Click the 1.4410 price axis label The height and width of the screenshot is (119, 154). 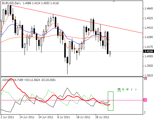coord(149,28)
